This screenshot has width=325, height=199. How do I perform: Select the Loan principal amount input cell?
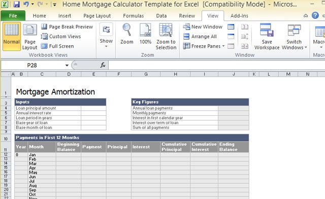[93, 108]
